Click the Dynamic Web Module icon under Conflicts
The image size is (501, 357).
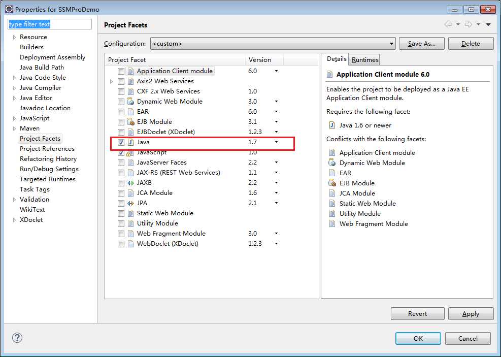click(332, 163)
